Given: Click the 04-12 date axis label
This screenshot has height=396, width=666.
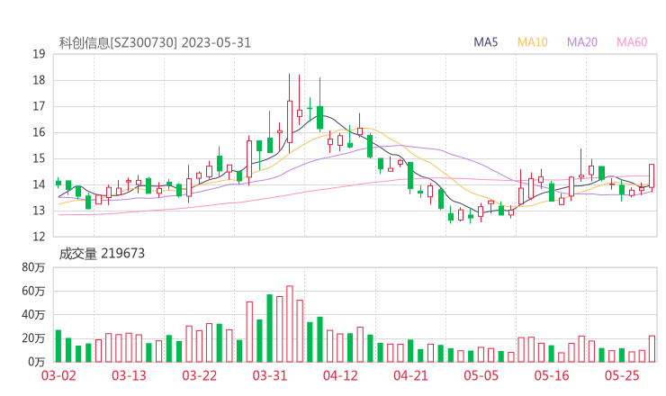Looking at the screenshot, I should (340, 375).
